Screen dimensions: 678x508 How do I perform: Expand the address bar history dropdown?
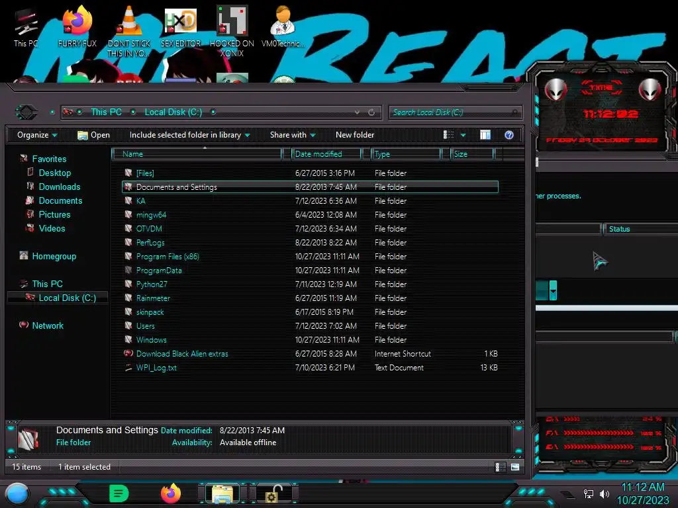(x=357, y=112)
